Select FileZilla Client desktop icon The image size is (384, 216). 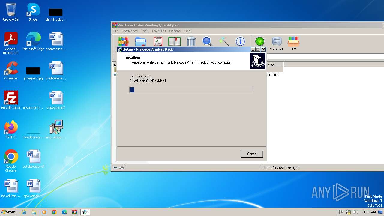click(x=11, y=100)
